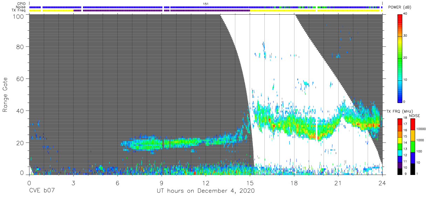The height and width of the screenshot is (198, 430).
Task: Click the TX Freq row label
Action: click(19, 10)
